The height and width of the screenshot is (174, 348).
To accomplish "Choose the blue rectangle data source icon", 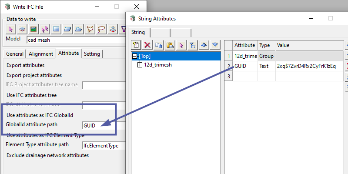I will 56,29.
